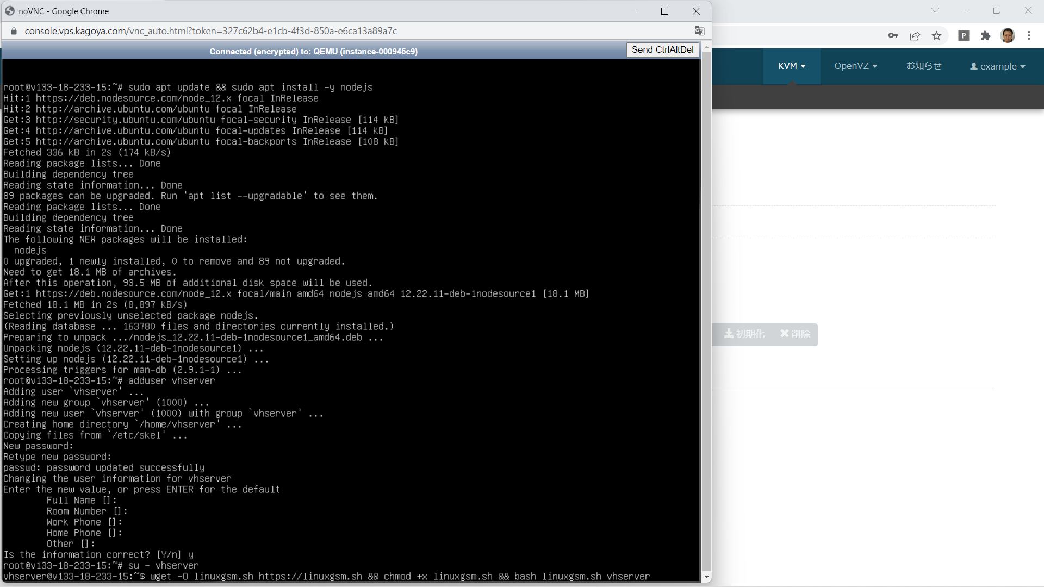Click the 削除 delete button

[x=795, y=334]
